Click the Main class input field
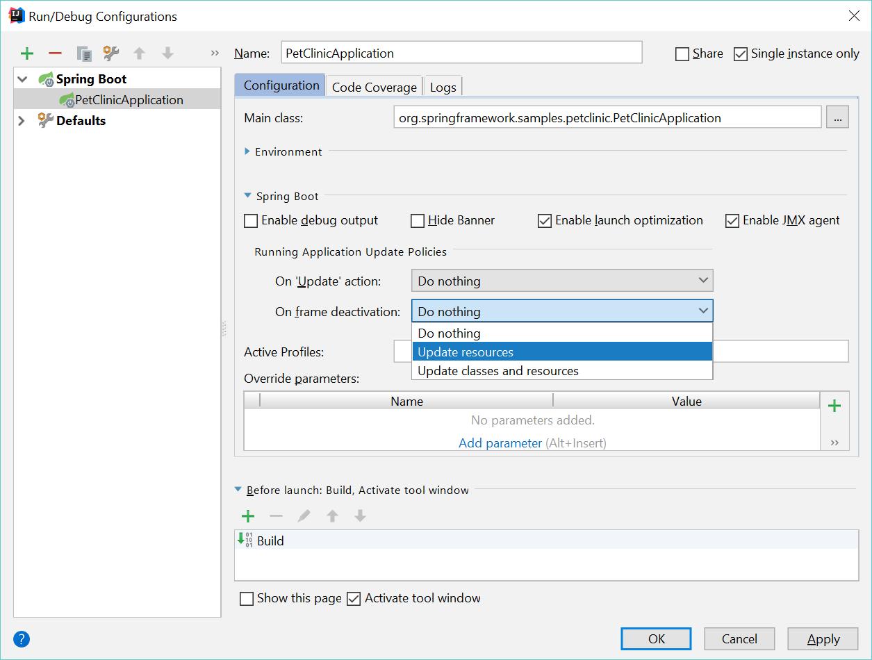Screen dimensions: 872x660 pyautogui.click(x=607, y=117)
